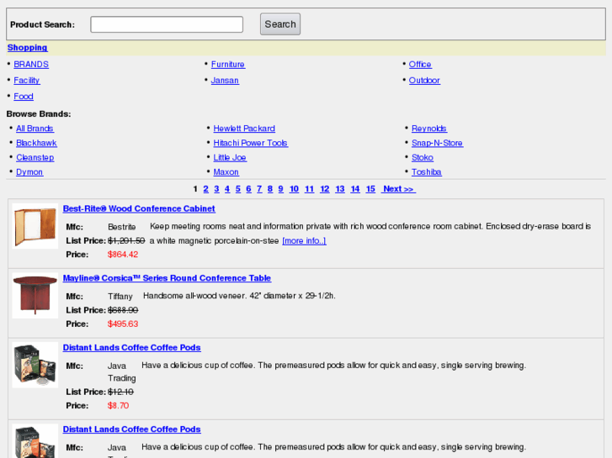Screen dimensions: 612x458
Task: Open Mayline Corsica Round Conference Table product
Action: click(x=167, y=278)
